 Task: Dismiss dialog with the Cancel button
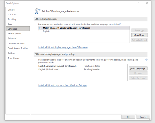pyautogui.click(x=143, y=117)
